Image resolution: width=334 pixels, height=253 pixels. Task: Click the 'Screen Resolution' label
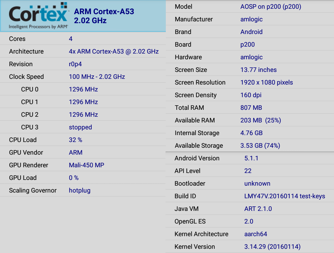200,82
